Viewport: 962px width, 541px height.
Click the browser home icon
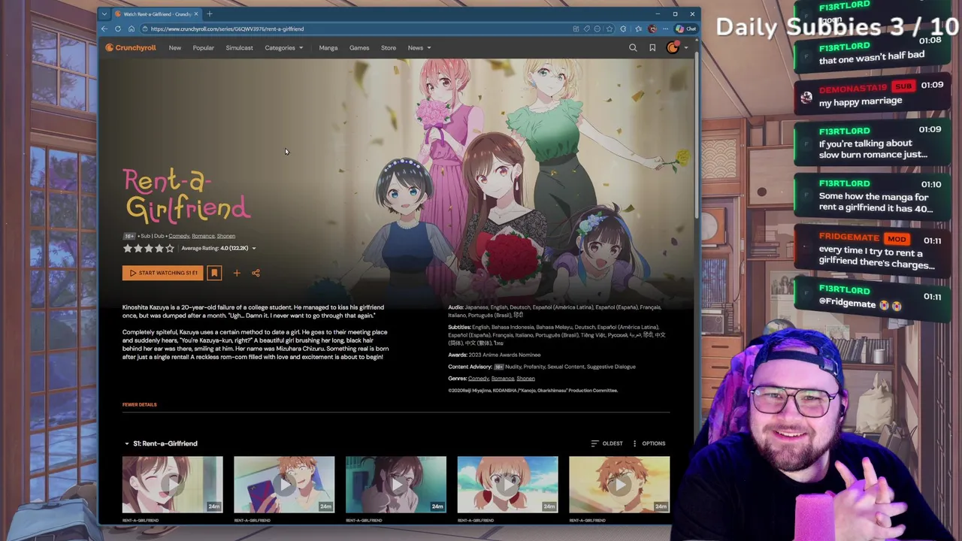[x=132, y=29]
